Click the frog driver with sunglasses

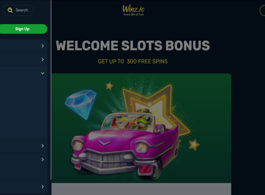(x=144, y=119)
